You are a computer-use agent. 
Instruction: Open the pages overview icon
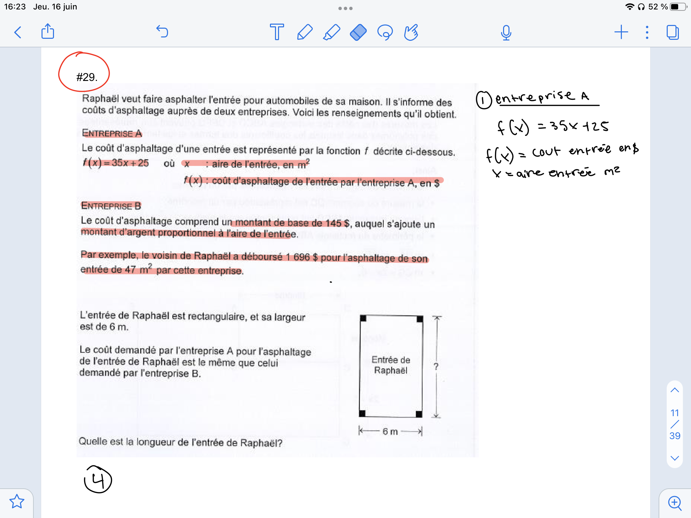click(672, 32)
